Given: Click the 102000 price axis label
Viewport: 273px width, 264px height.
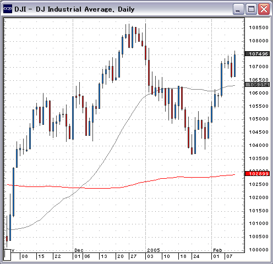Looking at the screenshot, I should 259,197.
